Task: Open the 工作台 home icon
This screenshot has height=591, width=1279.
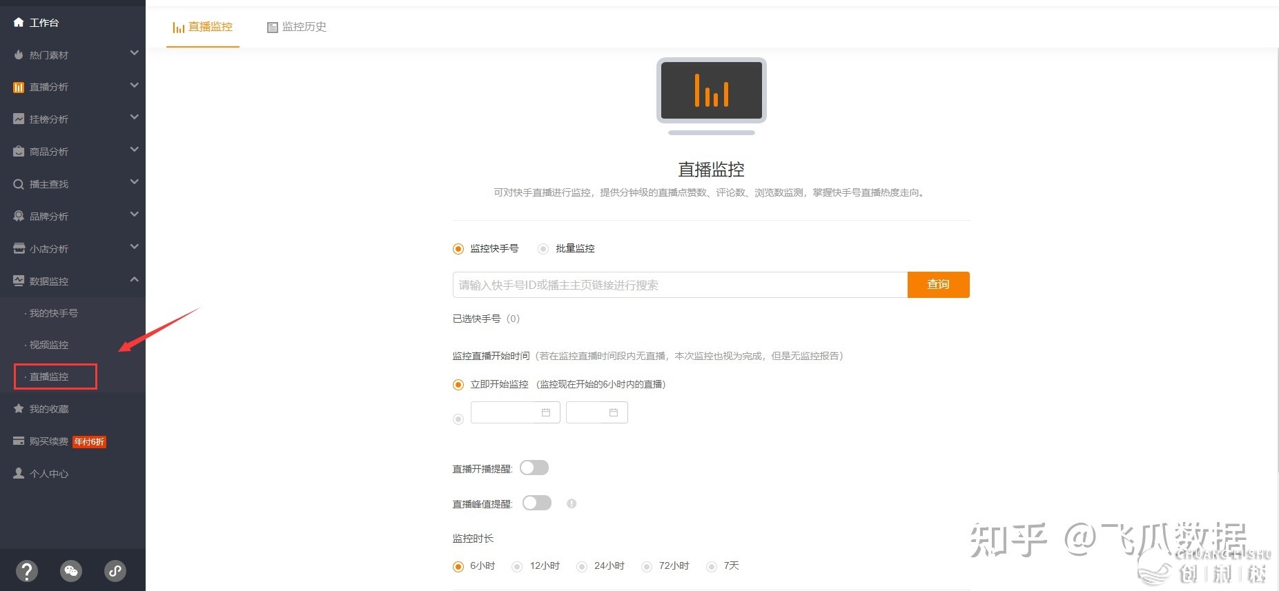Action: (19, 22)
